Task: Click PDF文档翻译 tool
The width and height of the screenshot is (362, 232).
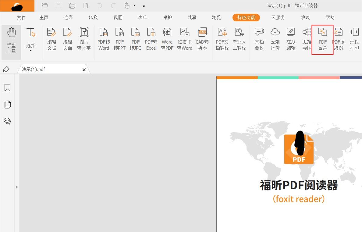Action: [x=222, y=39]
